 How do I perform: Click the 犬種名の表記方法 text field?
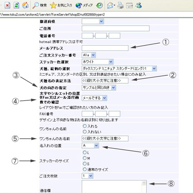pos(105,81)
